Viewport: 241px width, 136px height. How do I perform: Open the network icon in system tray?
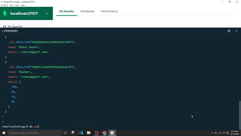[x=220, y=133]
